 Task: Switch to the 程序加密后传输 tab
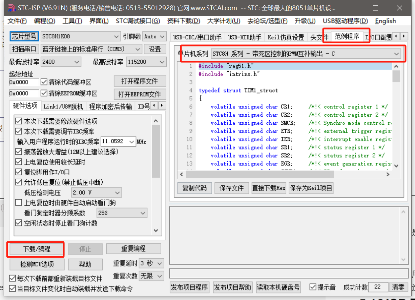(x=110, y=106)
